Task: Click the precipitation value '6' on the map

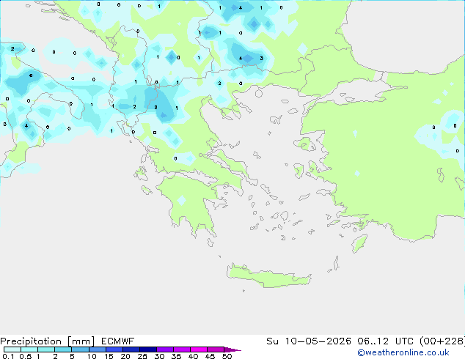Action: [x=31, y=75]
